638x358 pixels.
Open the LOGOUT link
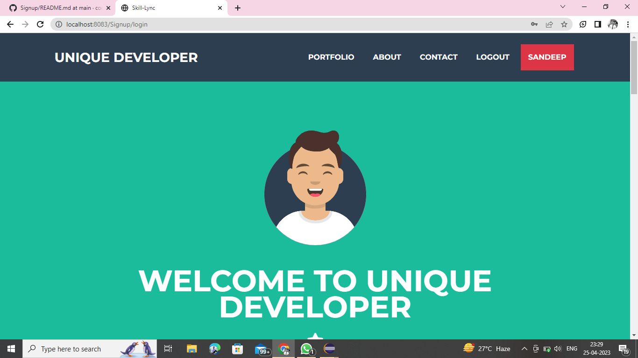point(492,57)
